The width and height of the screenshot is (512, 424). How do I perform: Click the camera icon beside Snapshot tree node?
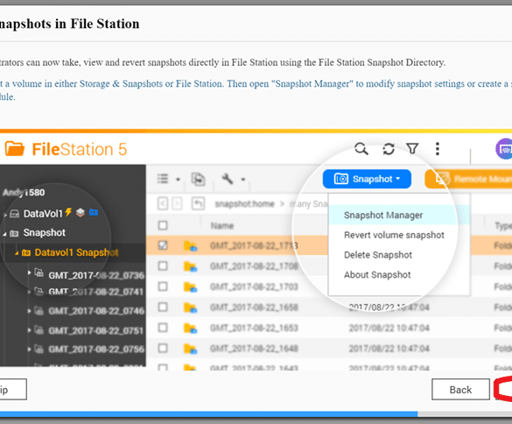click(14, 233)
